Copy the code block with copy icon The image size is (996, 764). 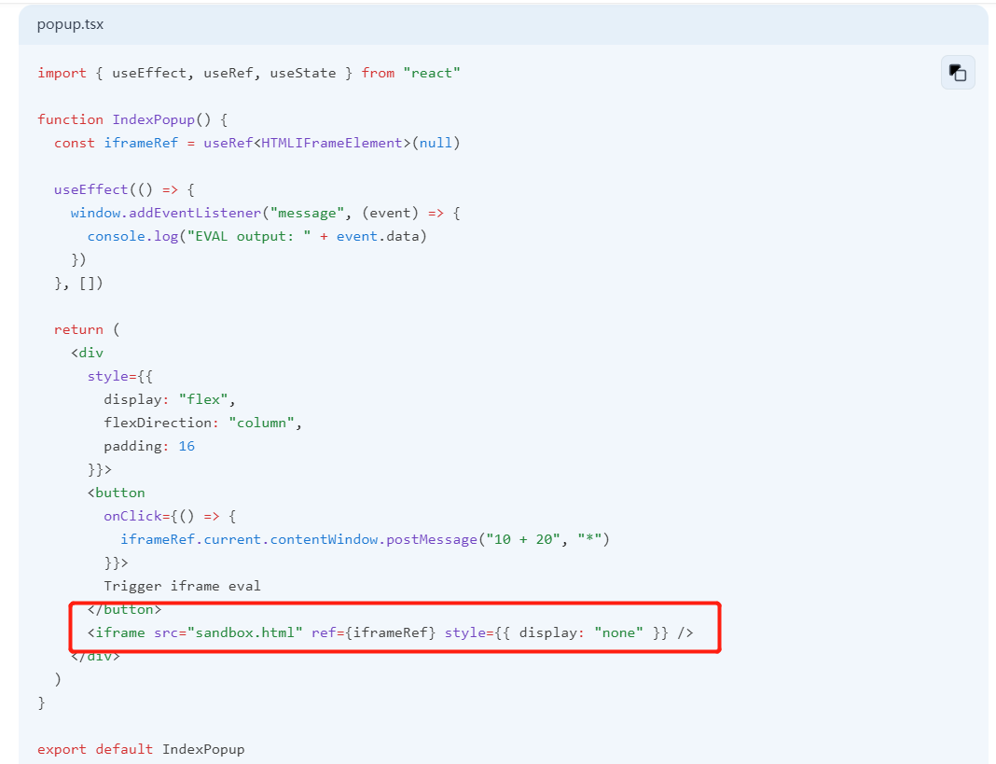958,73
